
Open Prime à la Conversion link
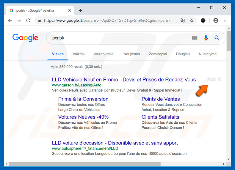[x=83, y=99]
